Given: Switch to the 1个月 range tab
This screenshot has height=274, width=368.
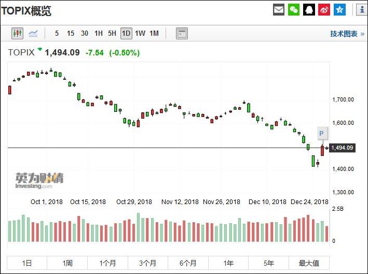Looking at the screenshot, I should [x=107, y=263].
